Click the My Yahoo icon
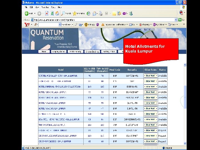 click(154, 24)
